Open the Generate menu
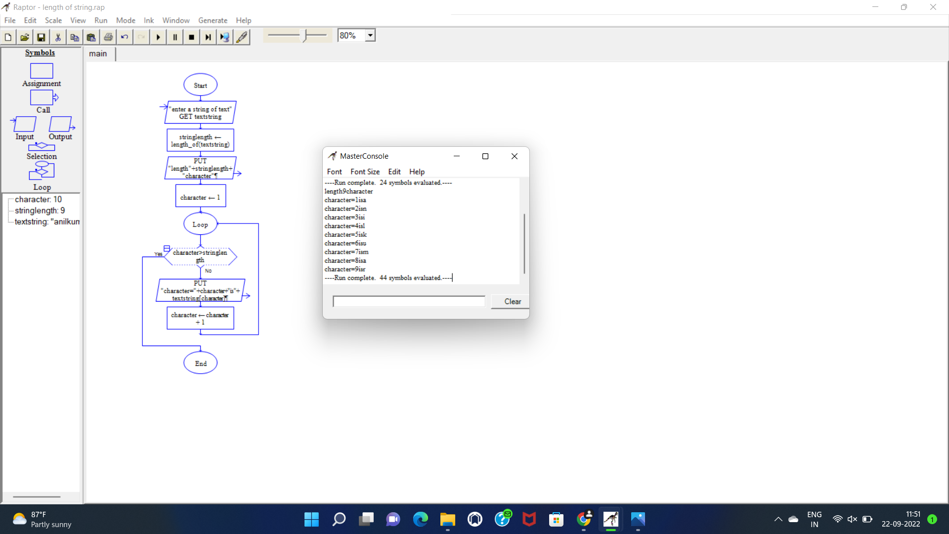 point(213,20)
